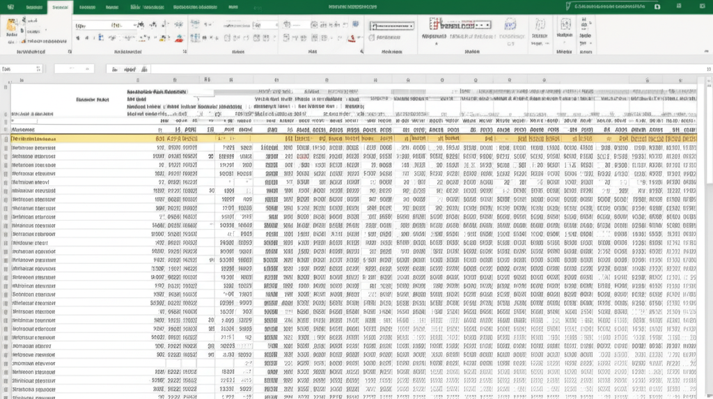Screen dimensions: 713x399
Task: Select the currently active ribbon tab
Action: pyautogui.click(x=58, y=6)
